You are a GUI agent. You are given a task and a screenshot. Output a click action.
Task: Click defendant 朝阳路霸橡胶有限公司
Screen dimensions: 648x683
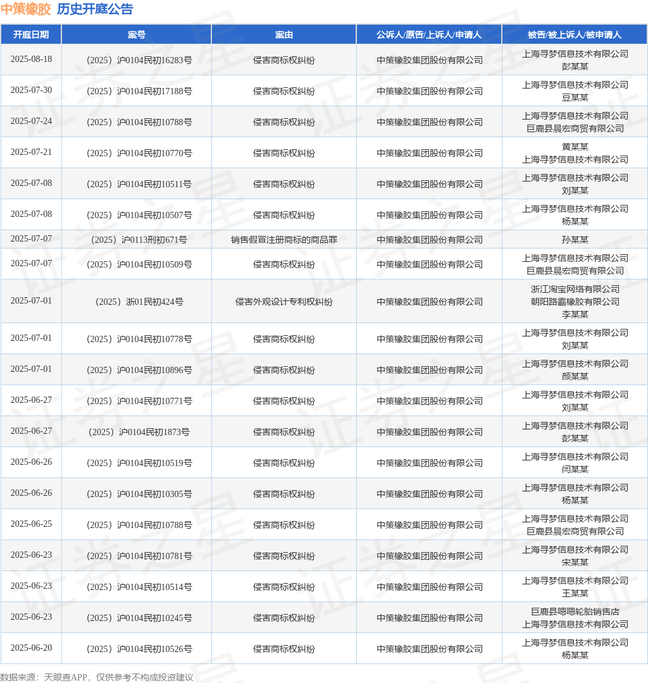[x=575, y=302]
